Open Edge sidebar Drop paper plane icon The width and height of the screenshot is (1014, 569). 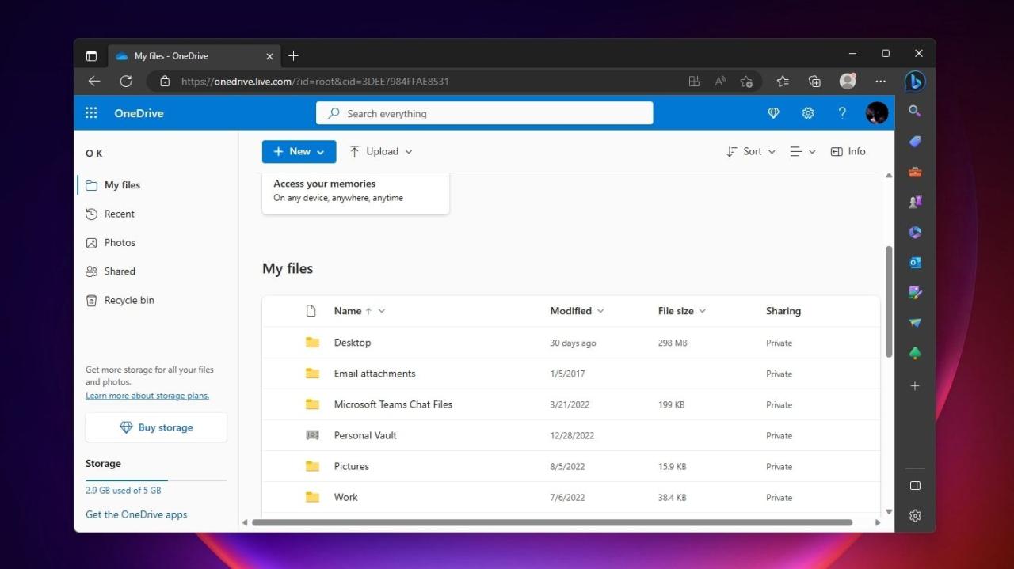(x=915, y=323)
